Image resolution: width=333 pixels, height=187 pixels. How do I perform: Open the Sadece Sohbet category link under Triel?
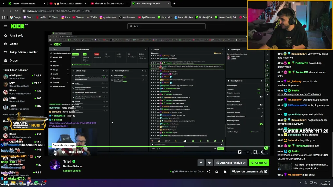click(72, 171)
